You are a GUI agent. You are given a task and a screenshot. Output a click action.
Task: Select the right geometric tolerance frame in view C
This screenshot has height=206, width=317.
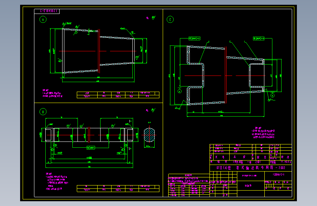[x=258, y=38]
